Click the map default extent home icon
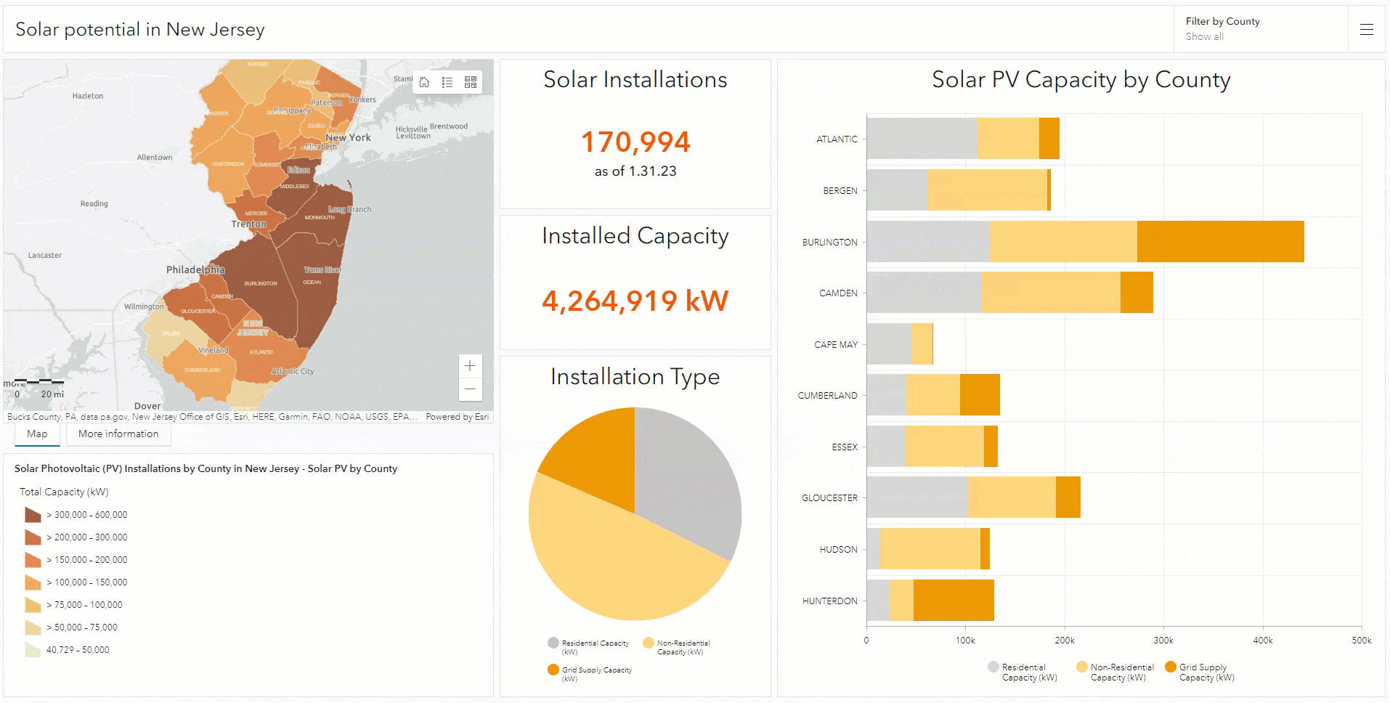This screenshot has height=703, width=1390. coord(424,82)
